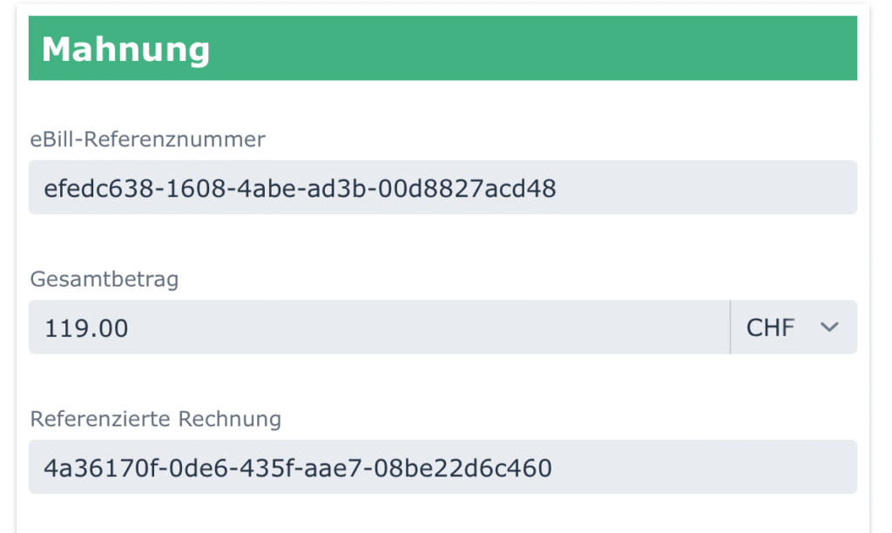Click the efedc638 reference number text
The height and width of the screenshot is (533, 892).
(300, 187)
